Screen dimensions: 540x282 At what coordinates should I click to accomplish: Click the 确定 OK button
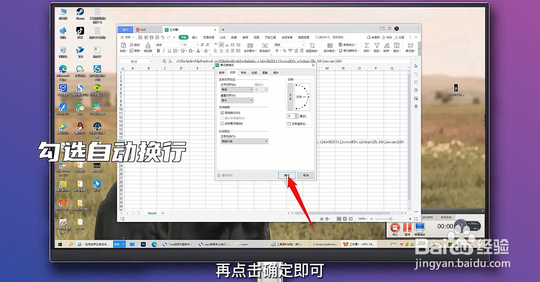[x=287, y=175]
